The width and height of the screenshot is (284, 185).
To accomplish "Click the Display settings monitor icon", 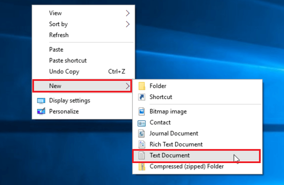I will 42,101.
